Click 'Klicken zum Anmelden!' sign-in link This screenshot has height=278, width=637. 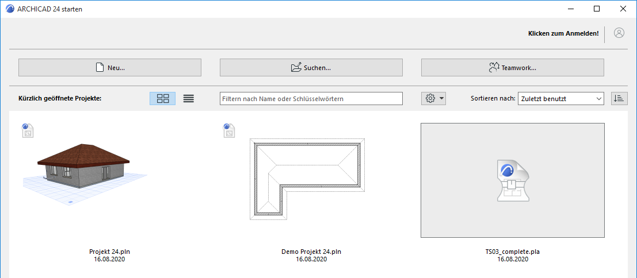563,34
